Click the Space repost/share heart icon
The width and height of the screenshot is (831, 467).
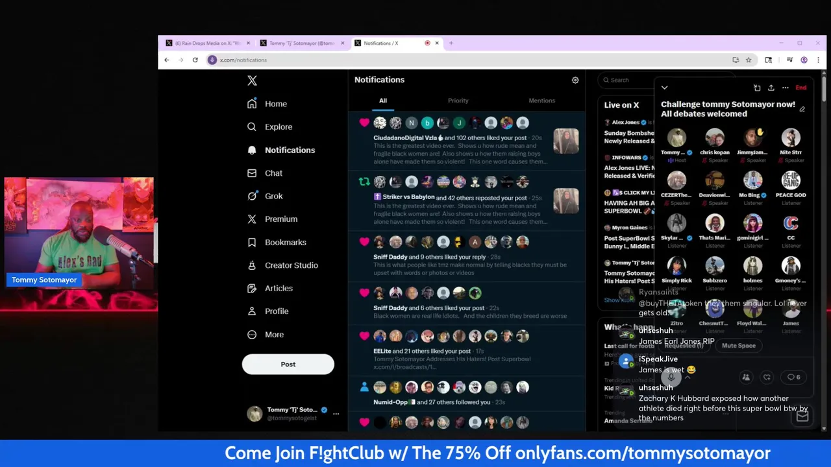pyautogui.click(x=767, y=377)
